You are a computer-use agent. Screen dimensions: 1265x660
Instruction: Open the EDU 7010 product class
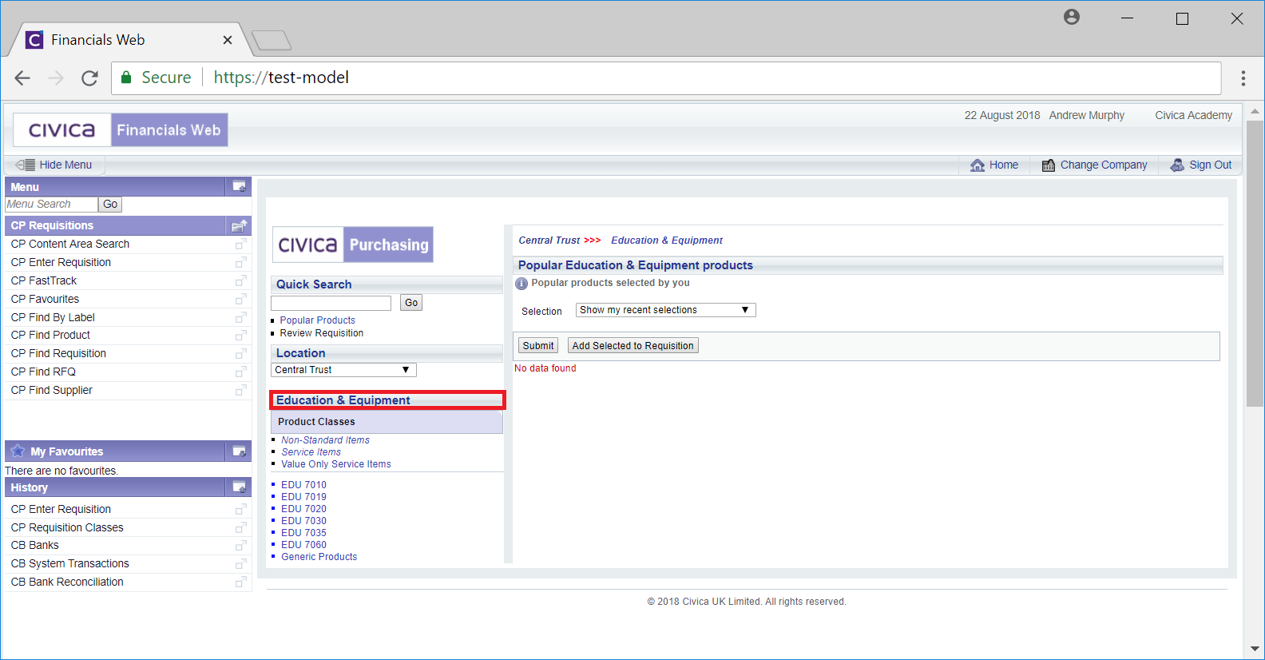click(x=303, y=485)
